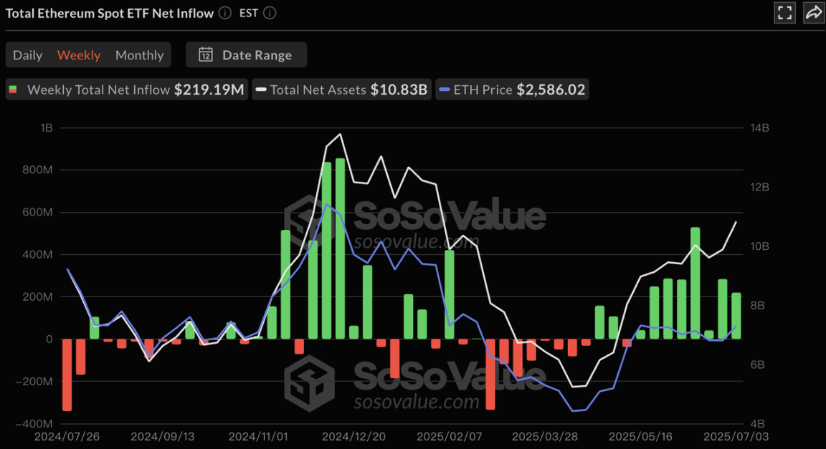Click info icon beside EST label
The width and height of the screenshot is (826, 449).
pos(270,13)
